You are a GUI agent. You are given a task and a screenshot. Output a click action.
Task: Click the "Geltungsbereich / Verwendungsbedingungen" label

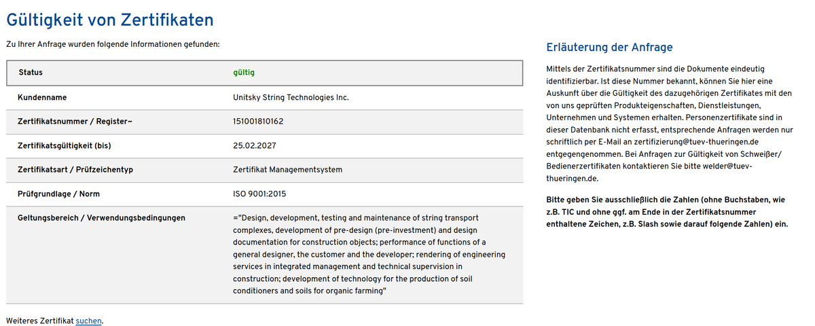click(x=101, y=218)
